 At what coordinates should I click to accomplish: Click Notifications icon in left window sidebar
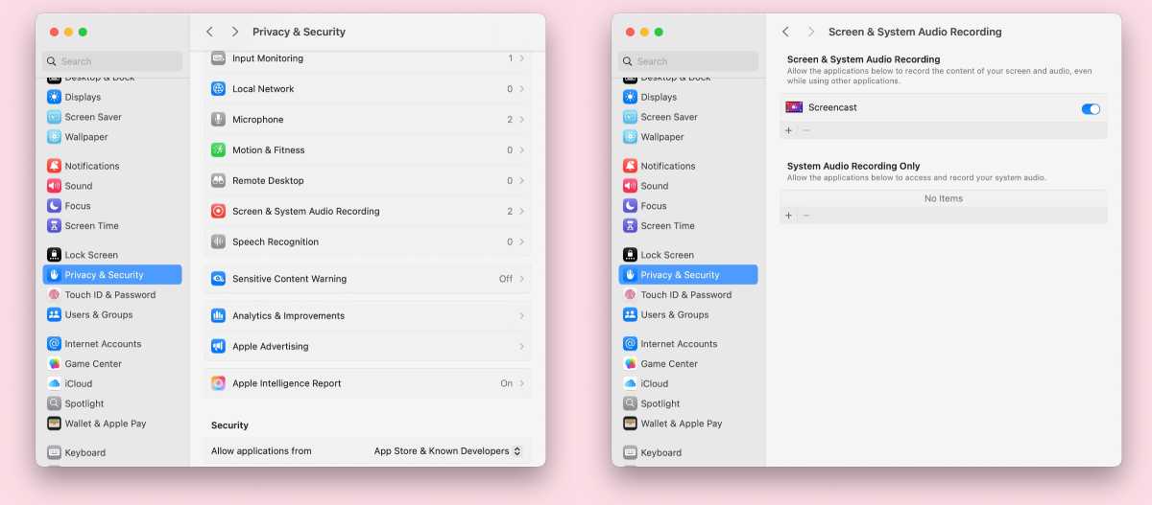point(55,166)
